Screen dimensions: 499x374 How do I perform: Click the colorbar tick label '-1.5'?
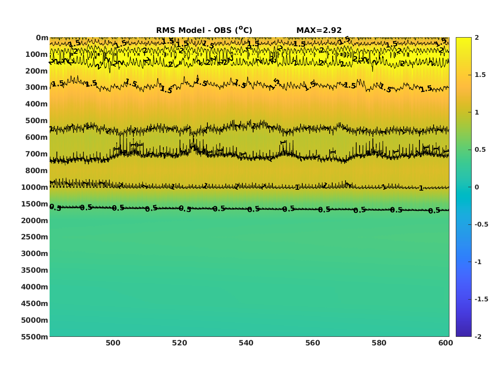pos(481,299)
